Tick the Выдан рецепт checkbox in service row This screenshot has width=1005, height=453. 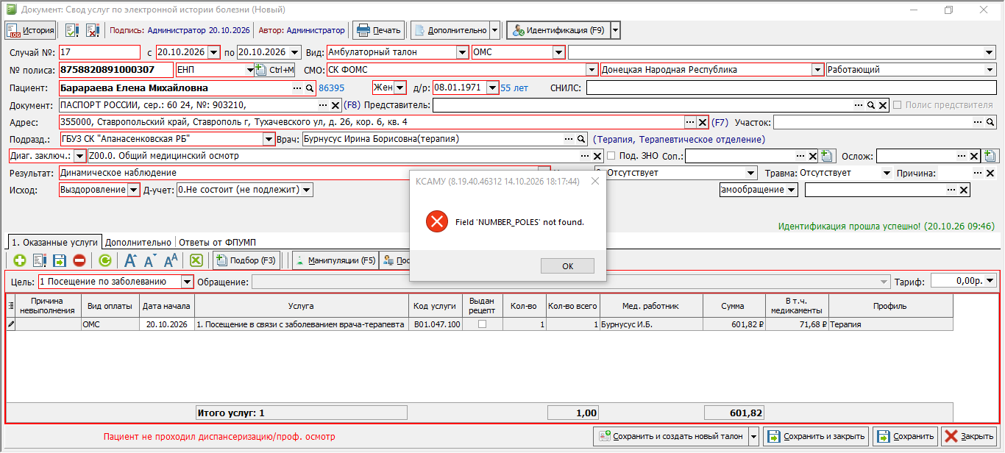[x=482, y=324]
